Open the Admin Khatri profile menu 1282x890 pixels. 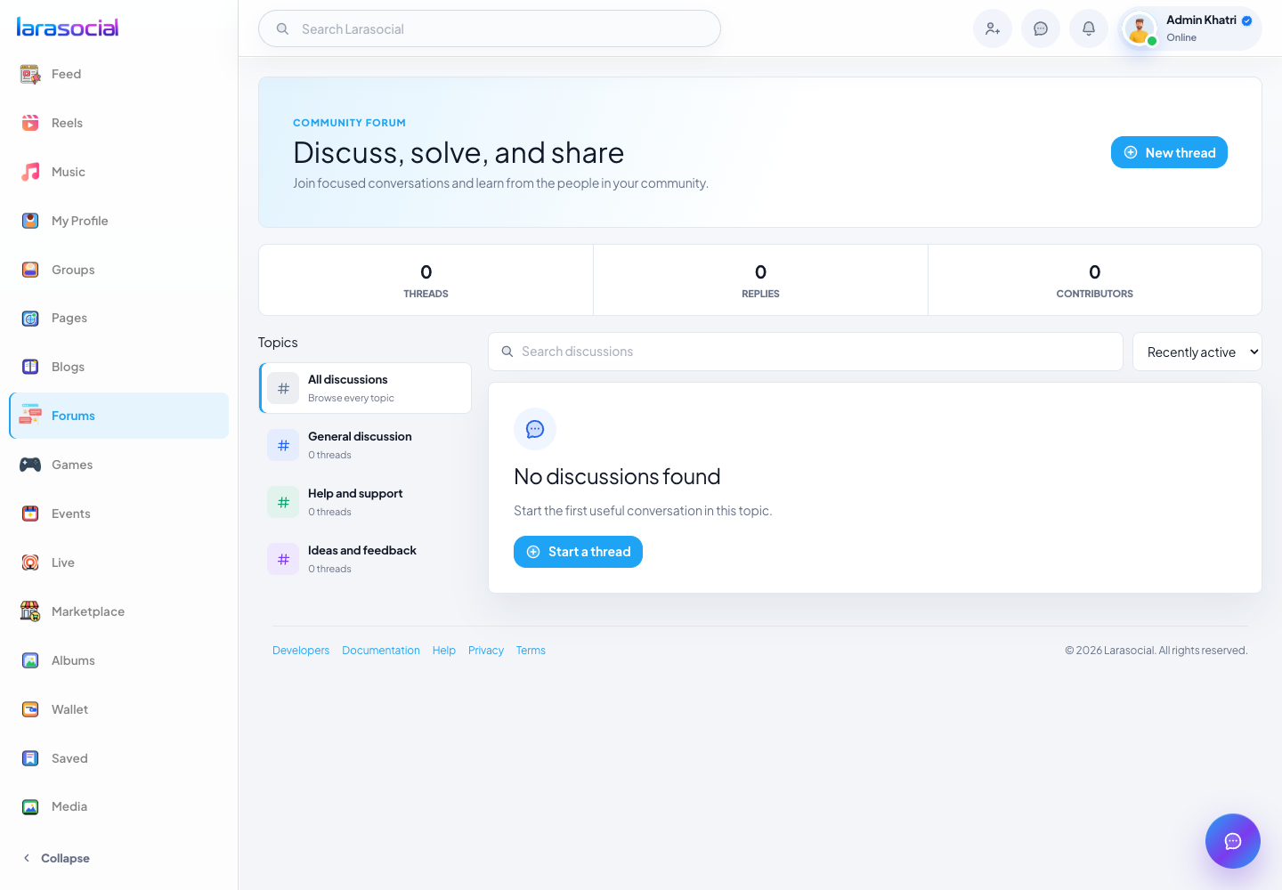pyautogui.click(x=1190, y=28)
